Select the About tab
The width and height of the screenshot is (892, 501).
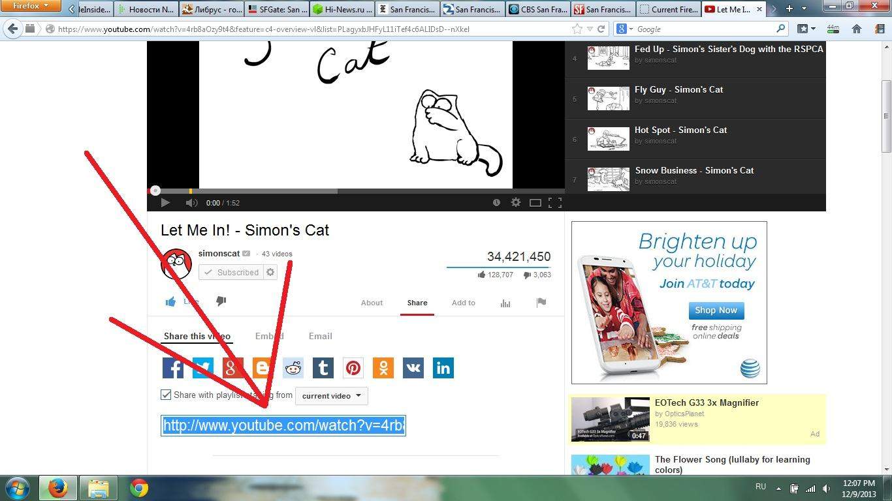(372, 303)
